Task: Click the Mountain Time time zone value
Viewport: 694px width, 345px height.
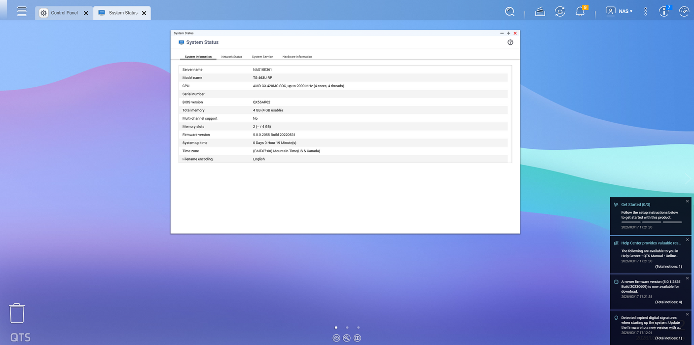Action: tap(287, 151)
